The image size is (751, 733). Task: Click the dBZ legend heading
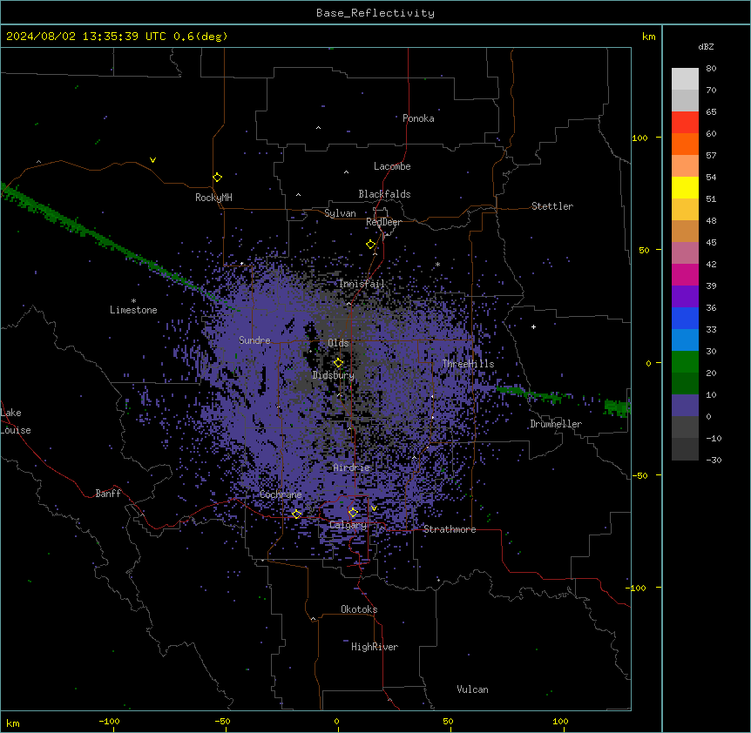point(706,46)
